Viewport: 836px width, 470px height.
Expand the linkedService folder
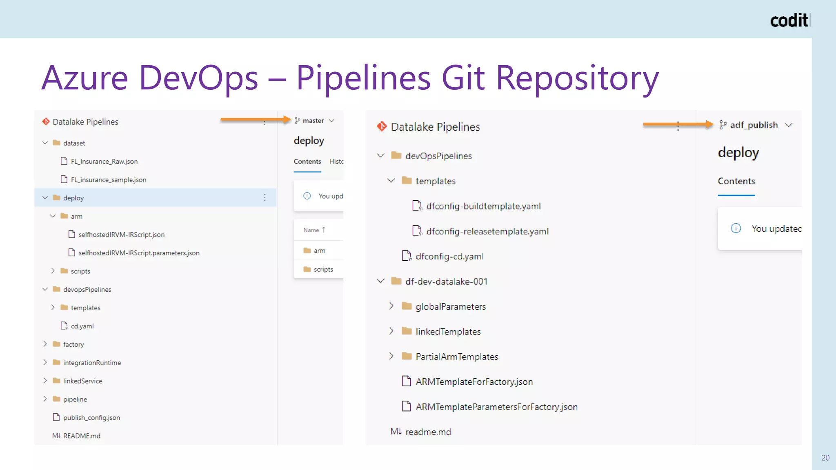tap(45, 380)
